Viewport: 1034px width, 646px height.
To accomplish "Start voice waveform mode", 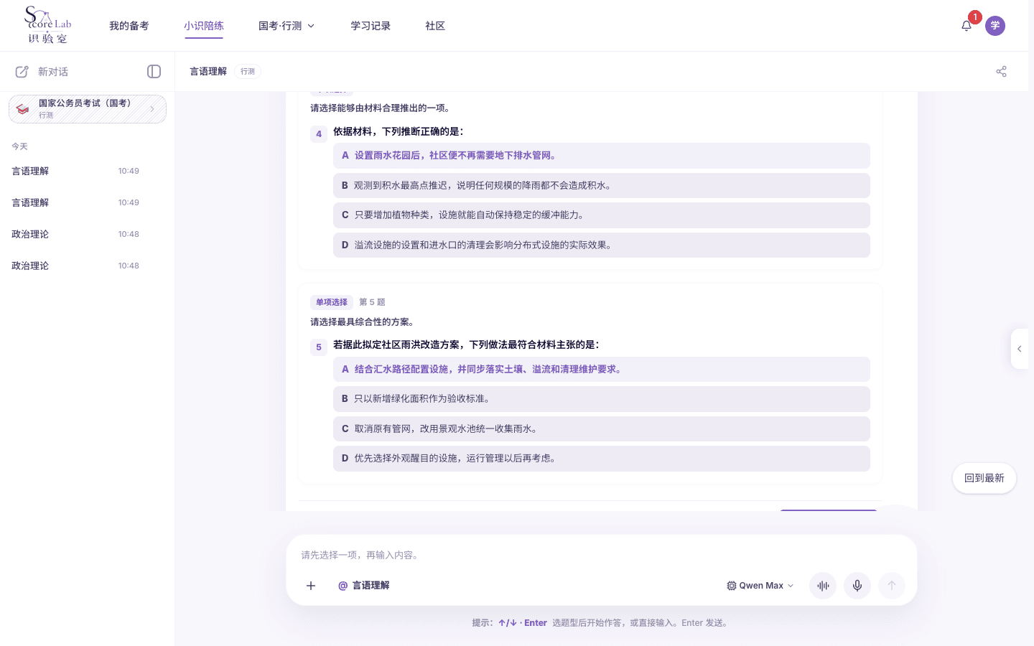I will tap(823, 586).
